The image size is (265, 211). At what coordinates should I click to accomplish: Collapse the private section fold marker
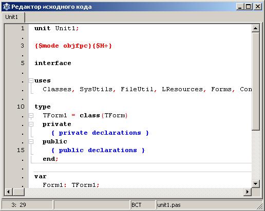[x=31, y=124]
